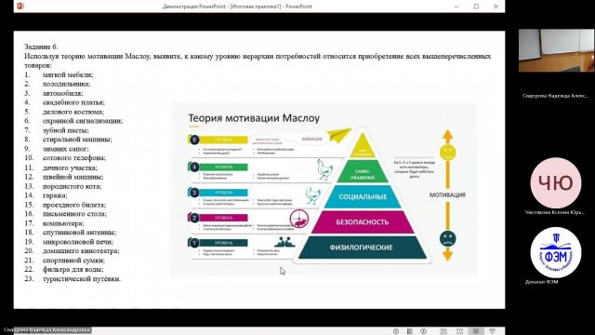Switch to Normal view icon
Screen dimensions: 595x335
[443, 331]
